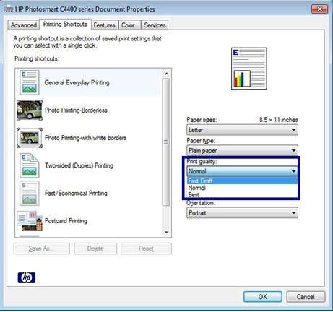Collapse the Print quality Normal dropdown
The height and width of the screenshot is (312, 333).
coord(242,171)
